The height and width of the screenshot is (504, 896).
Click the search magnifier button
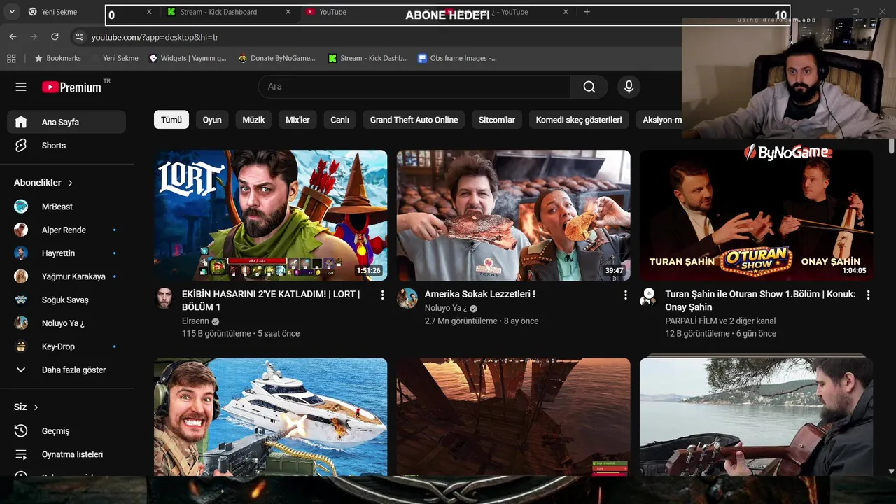tap(589, 87)
